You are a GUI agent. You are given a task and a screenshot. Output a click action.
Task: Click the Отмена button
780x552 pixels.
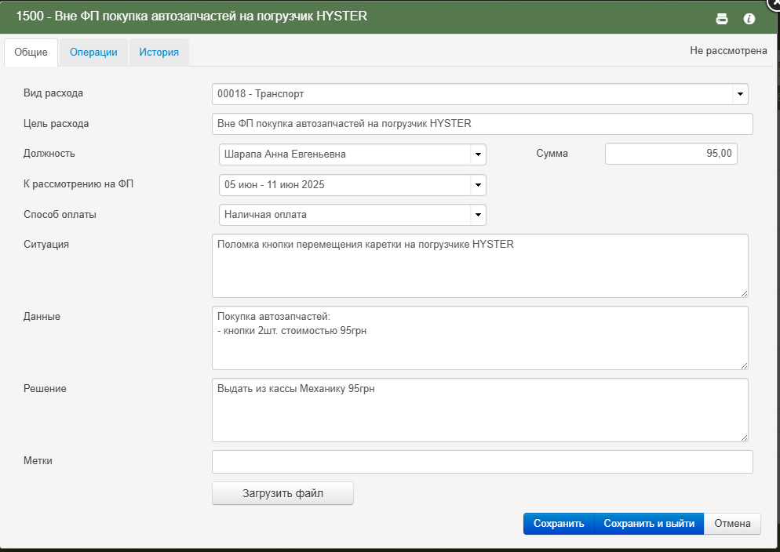(732, 524)
